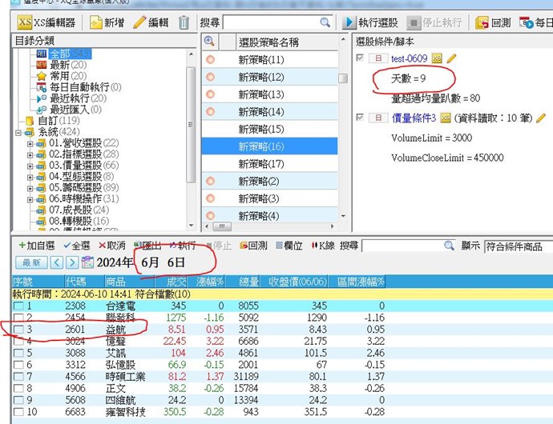This screenshot has width=553, height=424.
Task: Open the 回測 backtest tool in top toolbar
Action: point(497,22)
